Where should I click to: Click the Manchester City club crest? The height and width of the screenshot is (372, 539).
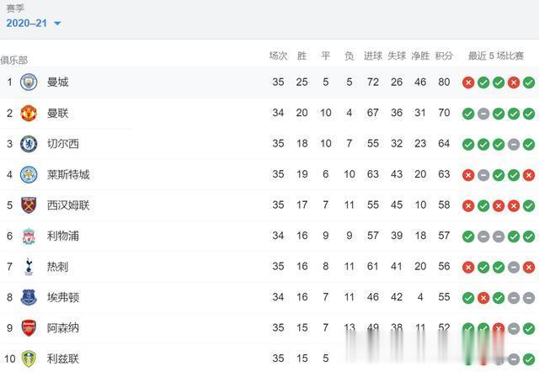(x=29, y=82)
